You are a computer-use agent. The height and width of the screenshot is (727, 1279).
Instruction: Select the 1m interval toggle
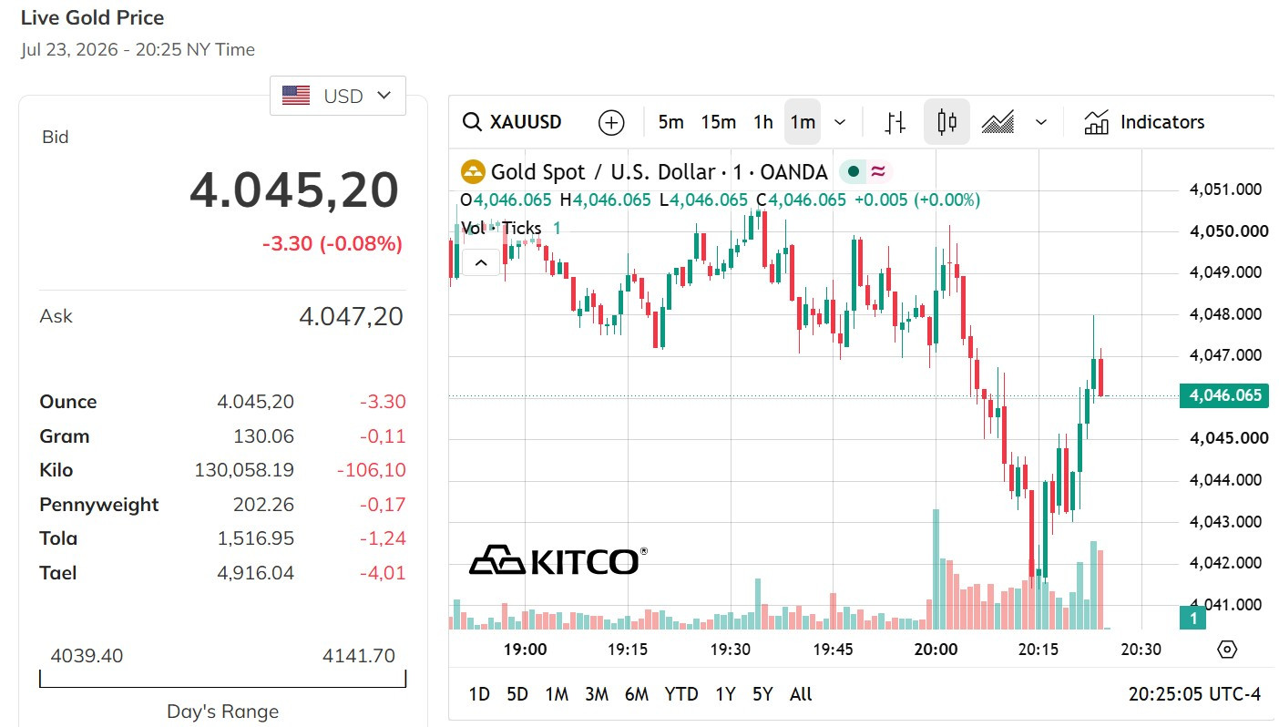803,122
